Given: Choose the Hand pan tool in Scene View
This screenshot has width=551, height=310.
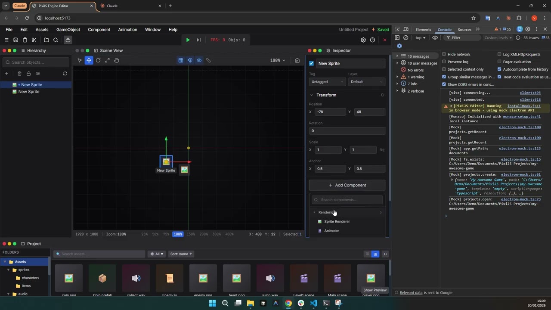Looking at the screenshot, I should point(117,60).
